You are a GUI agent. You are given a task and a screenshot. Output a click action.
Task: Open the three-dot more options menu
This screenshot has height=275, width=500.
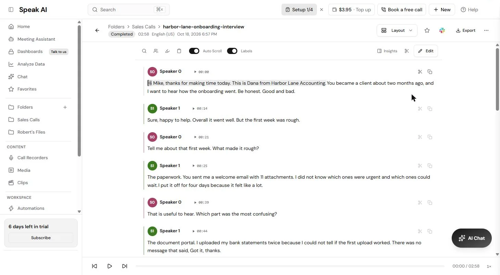(486, 30)
